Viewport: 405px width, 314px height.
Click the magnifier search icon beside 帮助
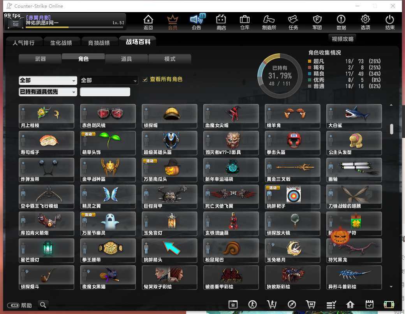pos(43,305)
